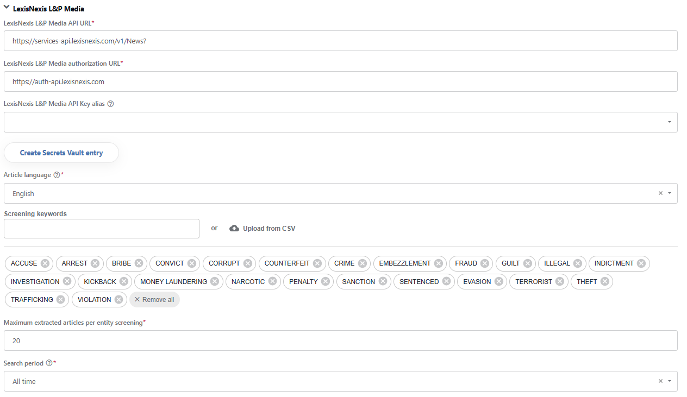Screen dimensions: 687x397
Task: Remove the GUILT keyword
Action: 528,263
